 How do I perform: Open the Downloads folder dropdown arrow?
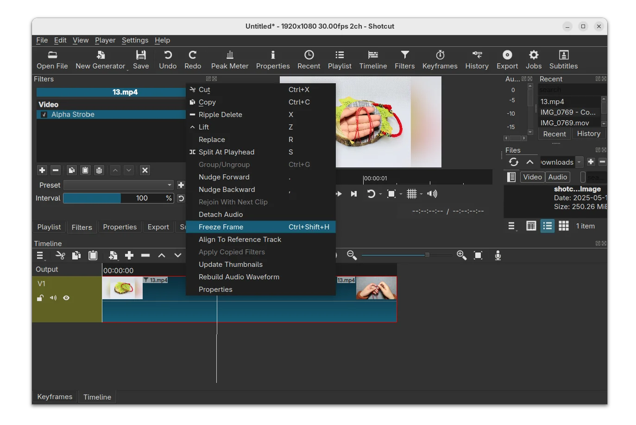579,162
